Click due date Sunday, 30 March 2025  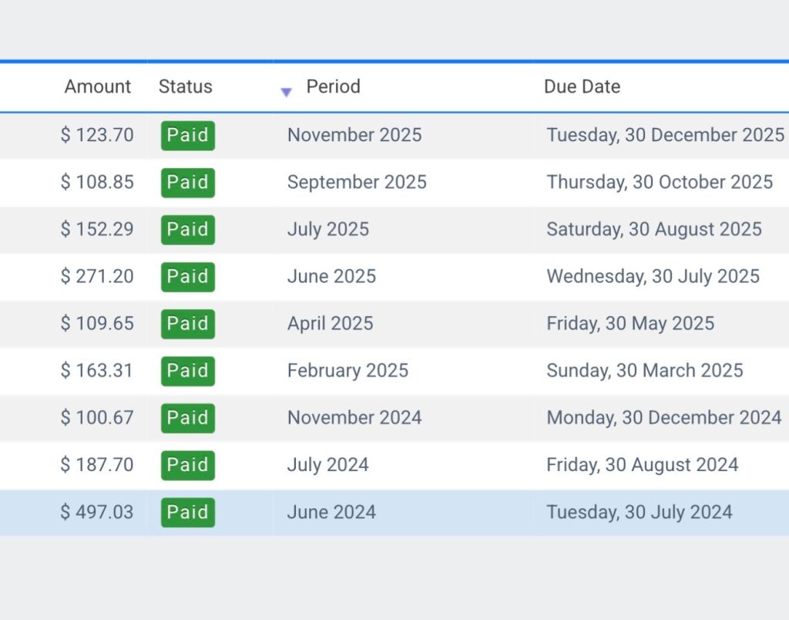(x=645, y=371)
